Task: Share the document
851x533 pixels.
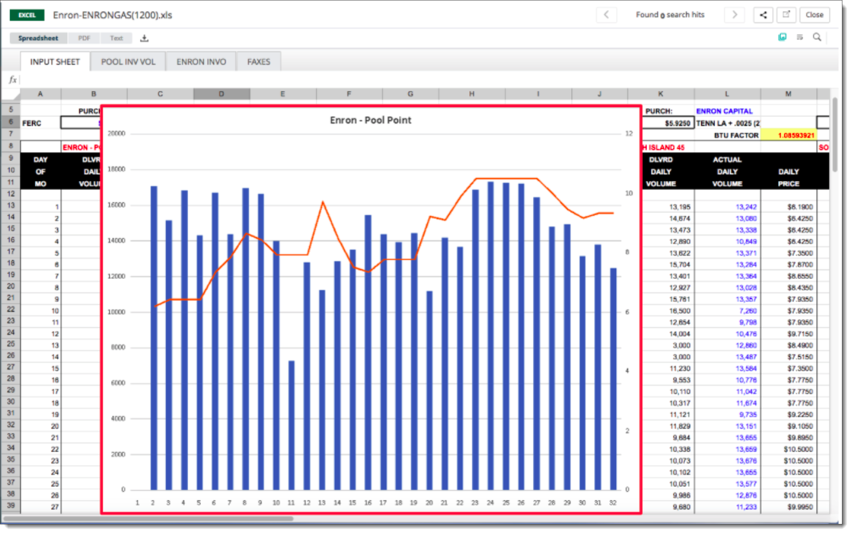Action: coord(763,15)
